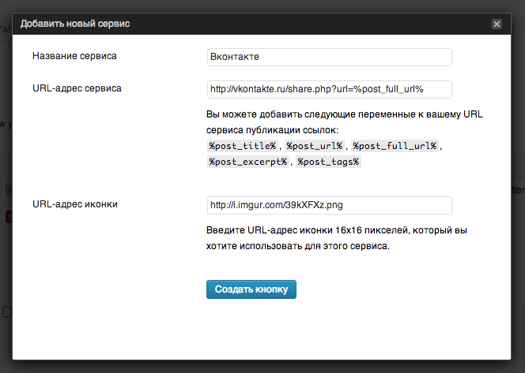Click the help text about URL variables
The height and width of the screenshot is (373, 525).
point(344,121)
